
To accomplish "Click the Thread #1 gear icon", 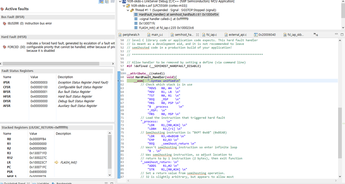I will point(132,10).
